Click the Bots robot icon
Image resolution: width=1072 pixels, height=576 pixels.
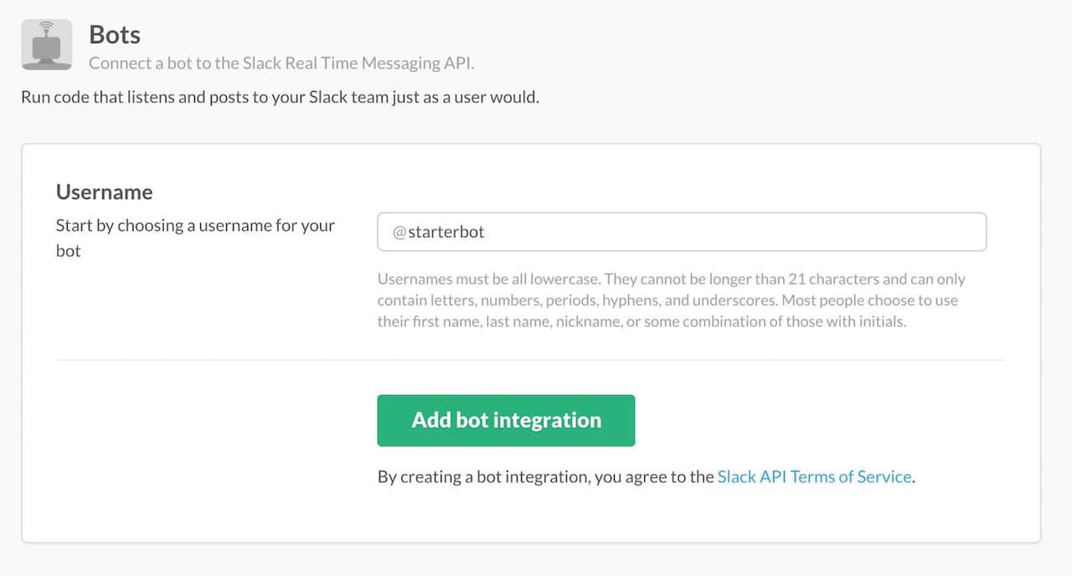click(x=46, y=45)
